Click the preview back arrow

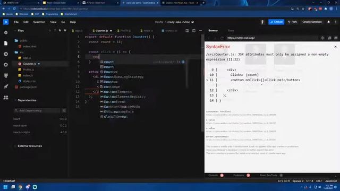coord(209,38)
